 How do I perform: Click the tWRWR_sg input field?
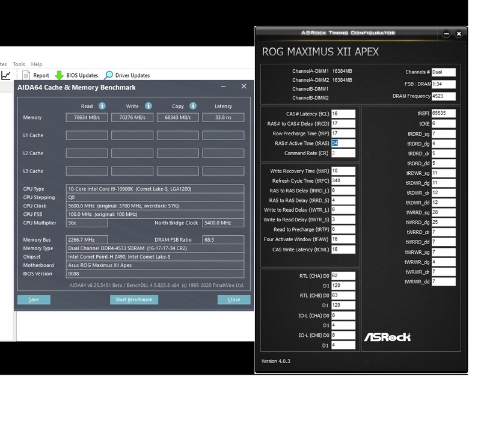[x=444, y=252]
